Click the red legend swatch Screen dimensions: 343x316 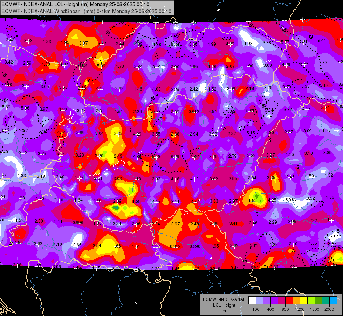point(289,301)
